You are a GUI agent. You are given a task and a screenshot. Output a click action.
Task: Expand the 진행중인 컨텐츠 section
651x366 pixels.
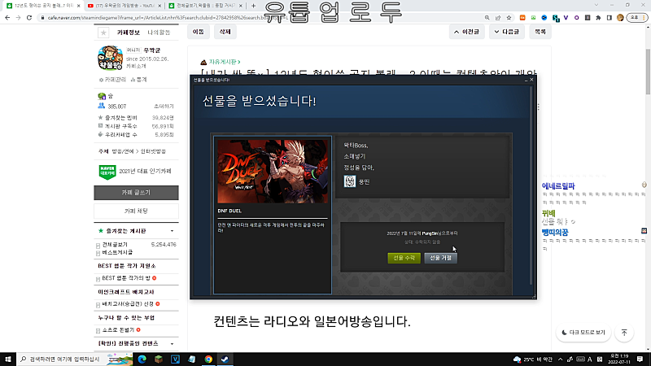(x=173, y=343)
